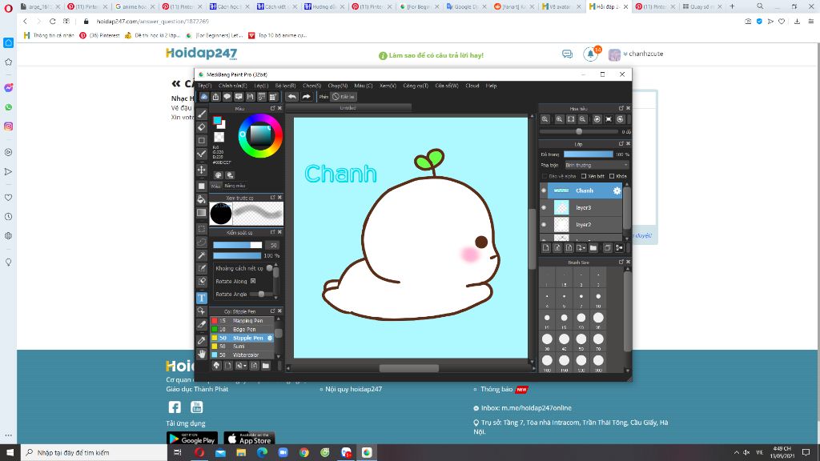Image resolution: width=820 pixels, height=461 pixels.
Task: Click the zoom in magnifier in navigator
Action: (559, 119)
